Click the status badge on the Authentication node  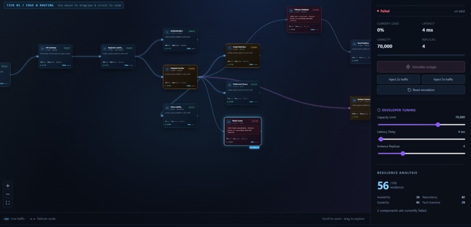(191, 31)
